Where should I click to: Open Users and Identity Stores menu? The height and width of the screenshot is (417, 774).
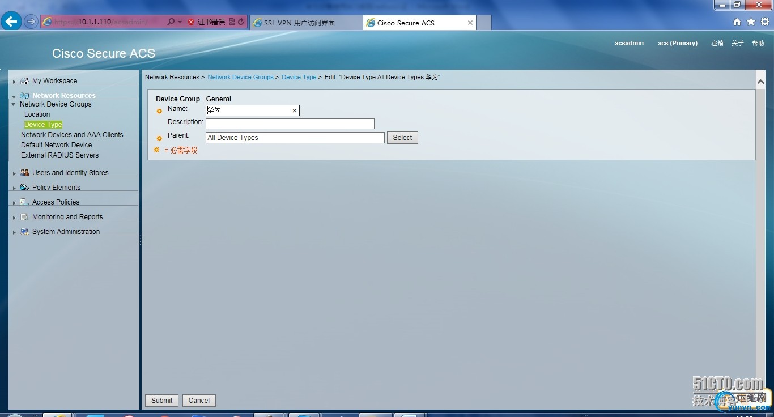[x=70, y=173]
